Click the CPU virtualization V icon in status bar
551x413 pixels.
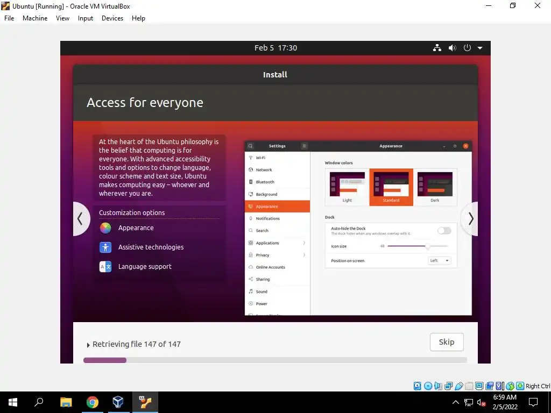[499, 386]
